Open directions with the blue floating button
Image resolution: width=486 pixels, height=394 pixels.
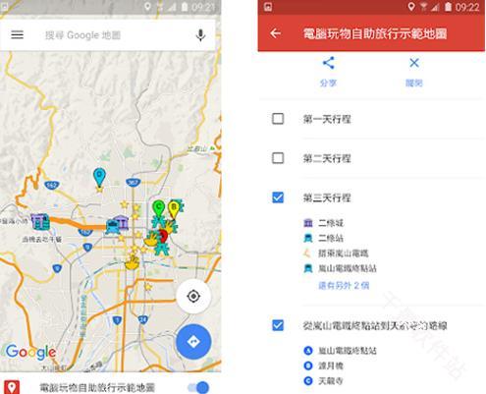(193, 342)
